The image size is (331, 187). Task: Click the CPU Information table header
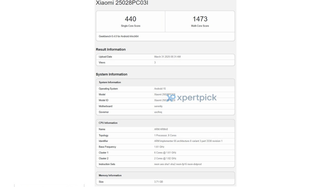[x=108, y=123]
